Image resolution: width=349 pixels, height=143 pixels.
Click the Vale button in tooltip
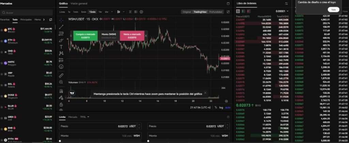coord(333,10)
